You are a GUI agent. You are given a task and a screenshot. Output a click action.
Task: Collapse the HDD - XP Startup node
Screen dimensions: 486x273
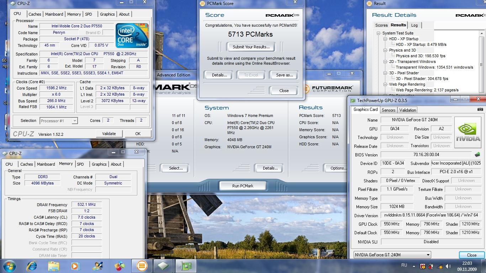click(385, 39)
